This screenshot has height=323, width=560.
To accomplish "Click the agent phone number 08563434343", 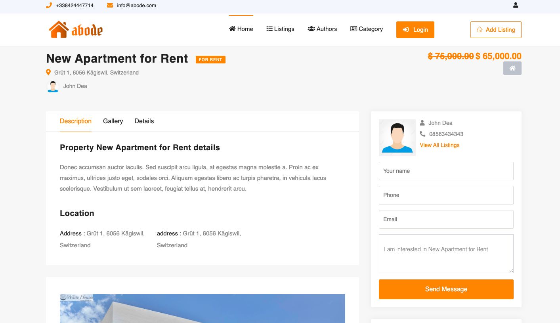I will click(x=446, y=134).
